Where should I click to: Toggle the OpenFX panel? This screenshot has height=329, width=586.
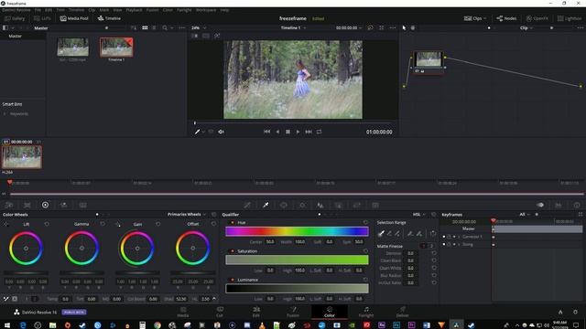pyautogui.click(x=537, y=18)
